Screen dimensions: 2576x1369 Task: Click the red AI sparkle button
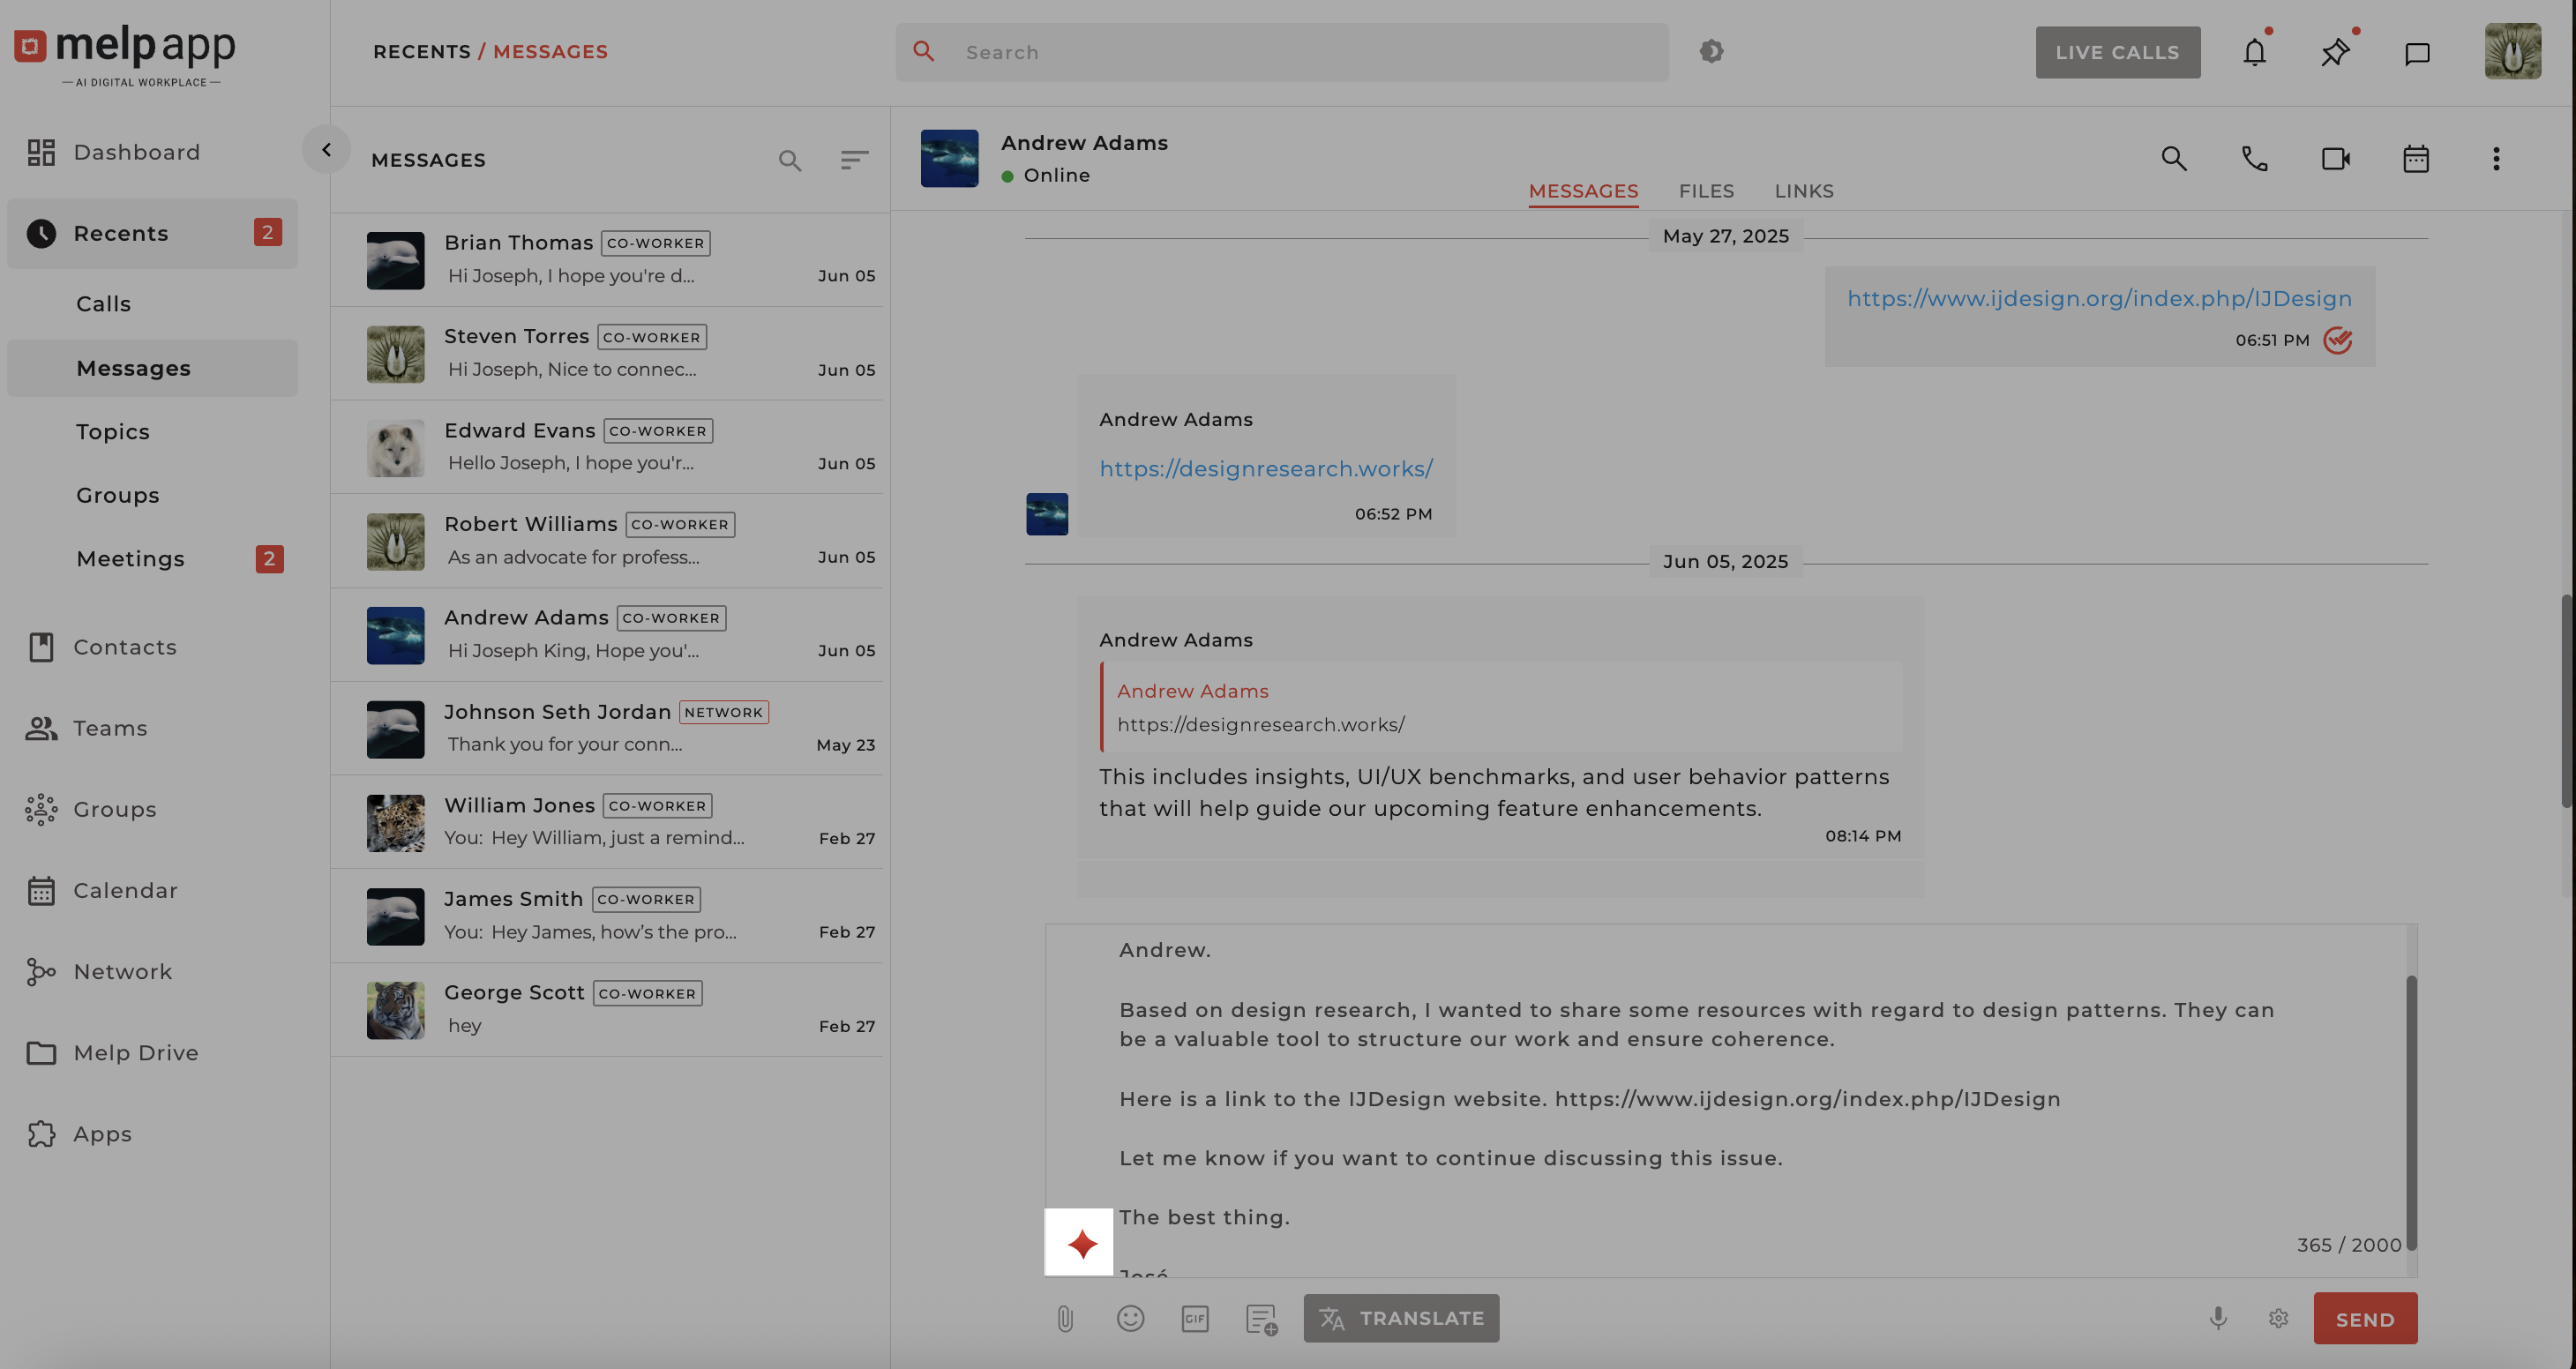click(x=1079, y=1243)
